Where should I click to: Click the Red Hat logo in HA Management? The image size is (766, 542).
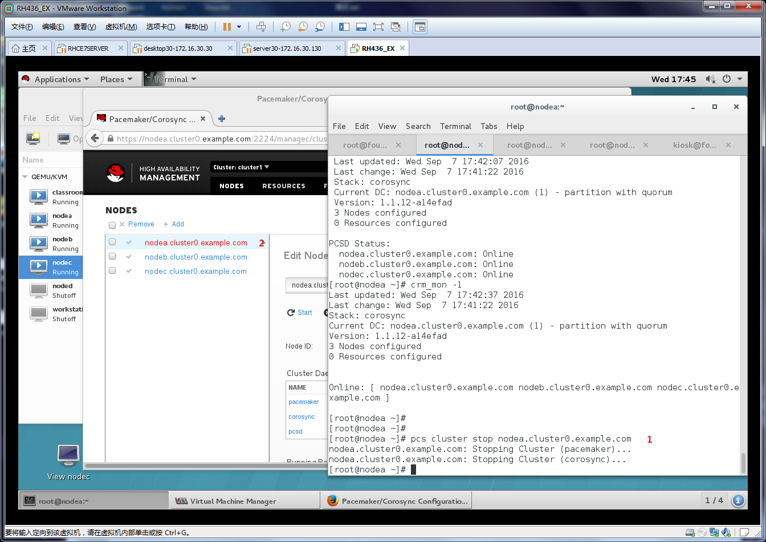pyautogui.click(x=116, y=173)
